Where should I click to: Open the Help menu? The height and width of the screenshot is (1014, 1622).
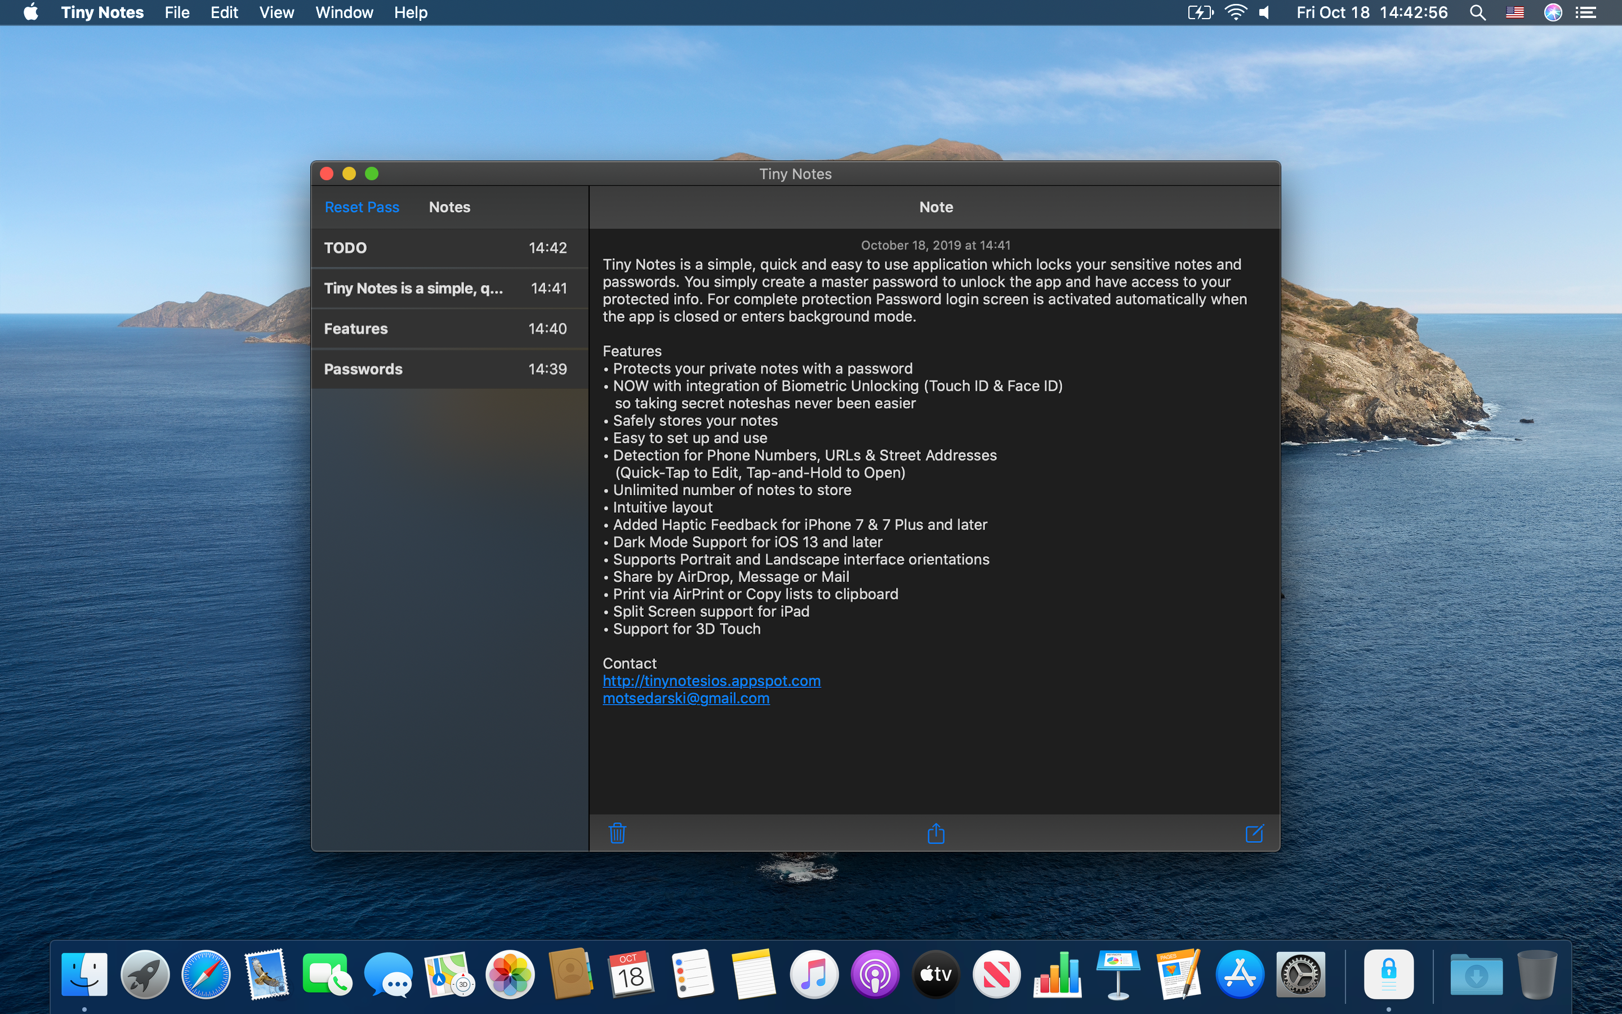point(410,13)
